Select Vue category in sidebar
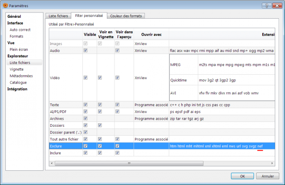Image resolution: width=285 pixels, height=185 pixels. 11,43
